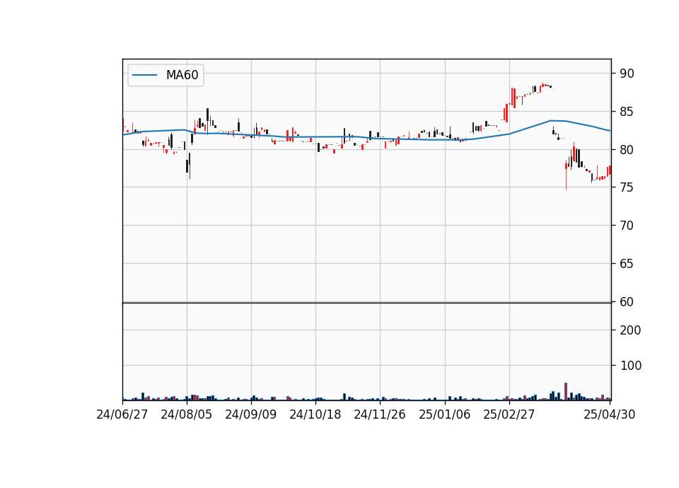Click the 60 price axis label
The image size is (679, 488).
627,302
